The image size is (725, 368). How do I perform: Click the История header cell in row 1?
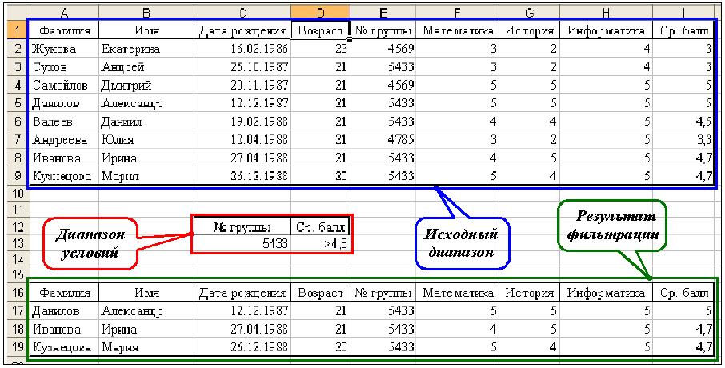pyautogui.click(x=530, y=30)
